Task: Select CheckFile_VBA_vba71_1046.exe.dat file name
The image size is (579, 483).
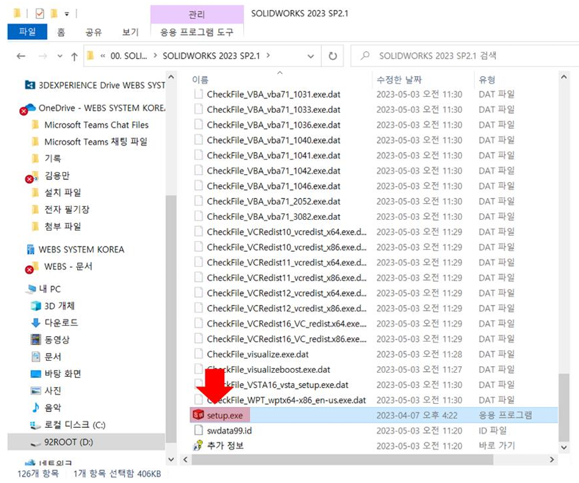Action: coord(274,186)
